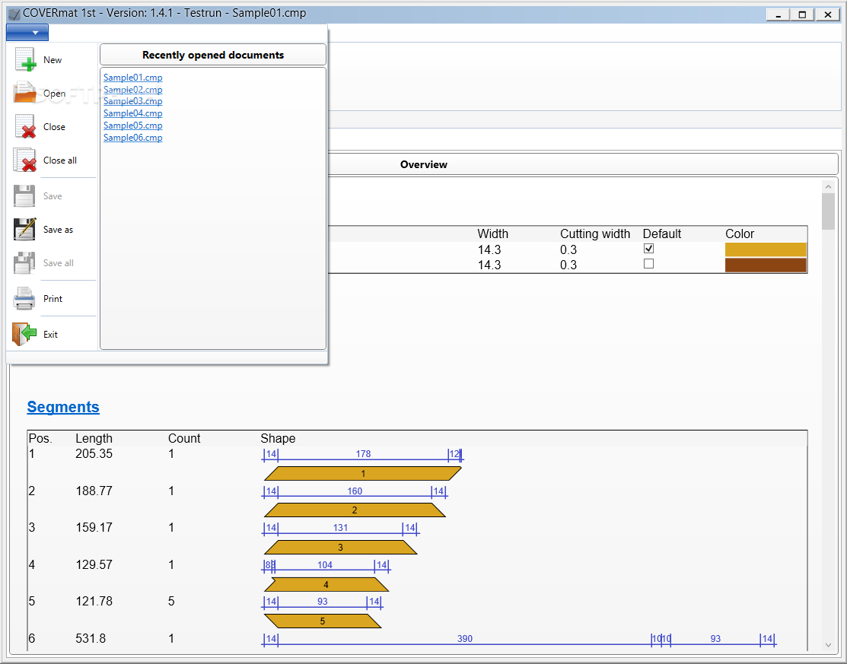
Task: Click the New document icon
Action: coord(25,59)
